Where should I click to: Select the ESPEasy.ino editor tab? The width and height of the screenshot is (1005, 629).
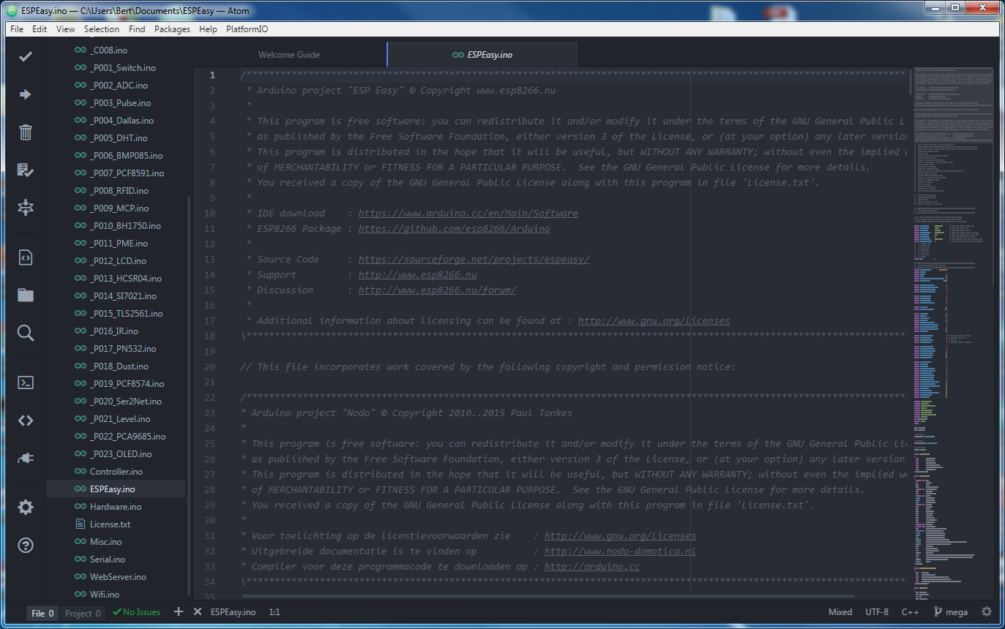pyautogui.click(x=482, y=55)
